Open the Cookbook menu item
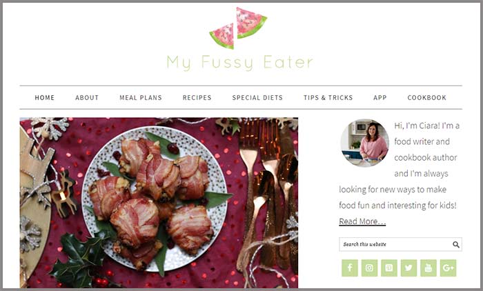 coord(427,98)
